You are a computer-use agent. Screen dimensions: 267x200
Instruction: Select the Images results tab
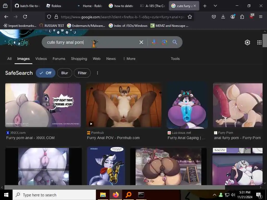coord(23,59)
